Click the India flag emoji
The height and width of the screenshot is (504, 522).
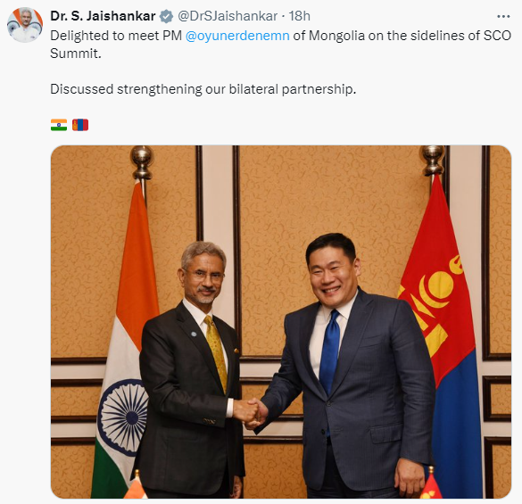(59, 125)
